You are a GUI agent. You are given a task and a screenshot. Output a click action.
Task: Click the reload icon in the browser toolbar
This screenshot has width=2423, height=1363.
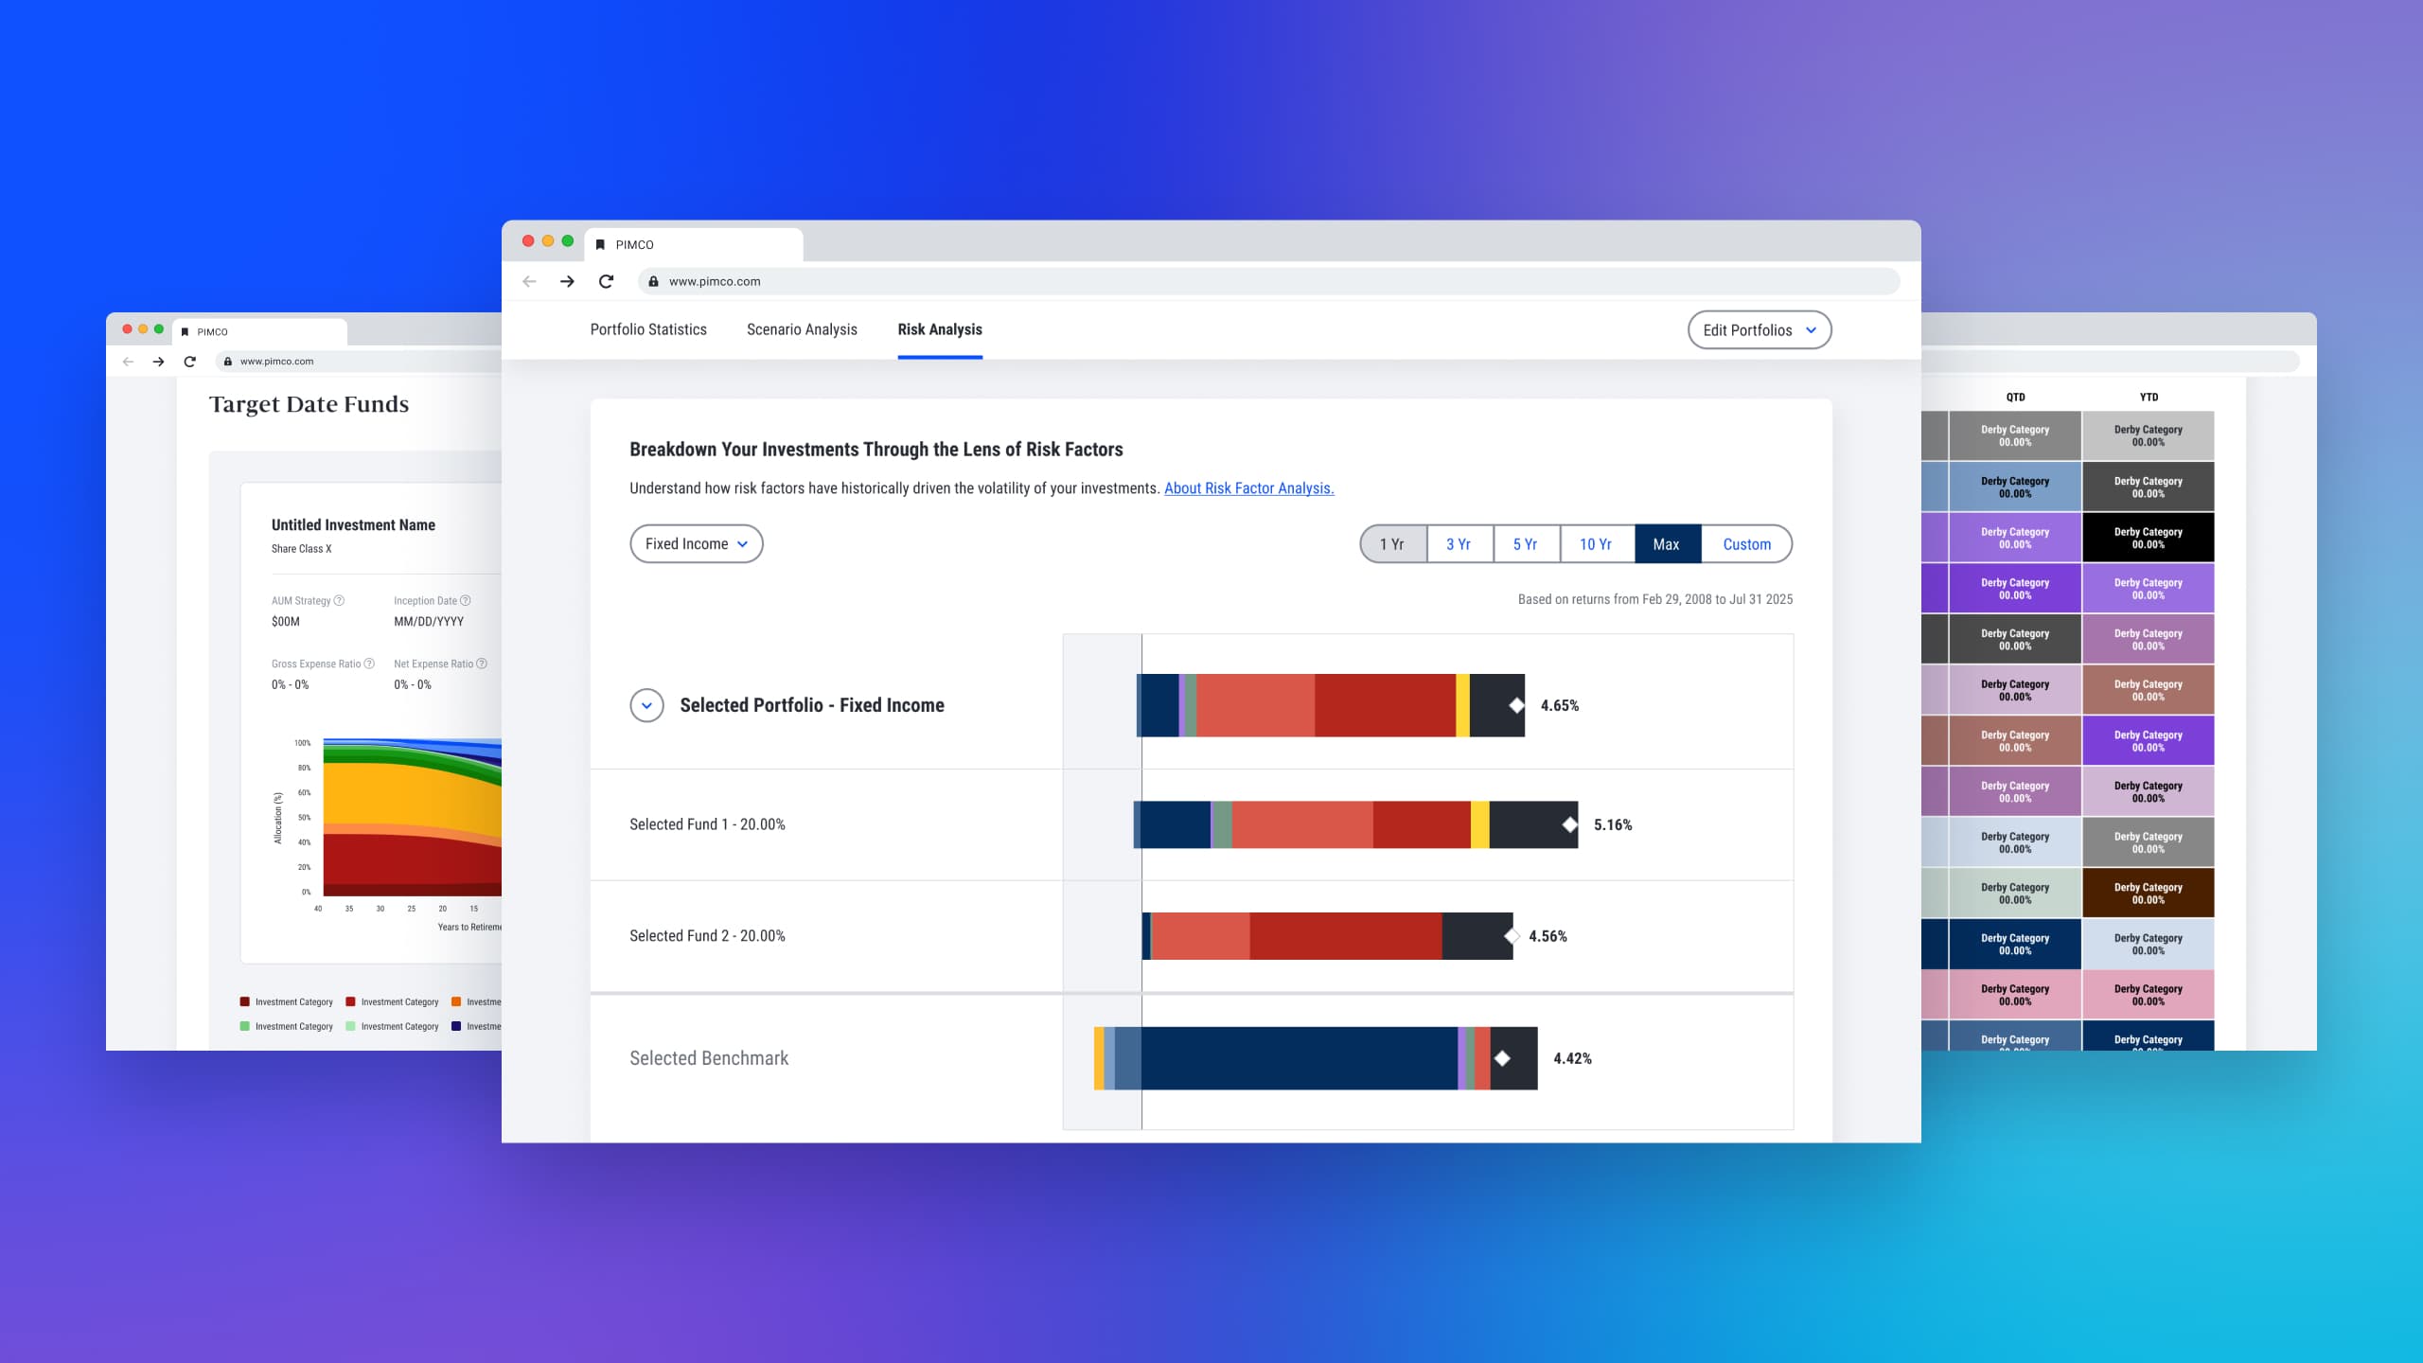tap(606, 281)
